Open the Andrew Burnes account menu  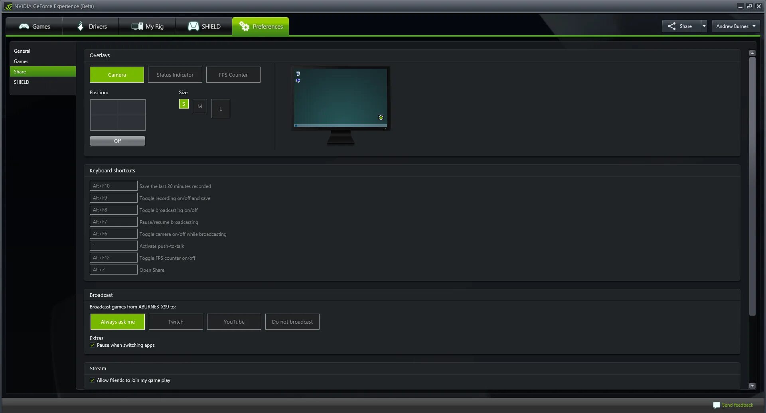tap(736, 26)
